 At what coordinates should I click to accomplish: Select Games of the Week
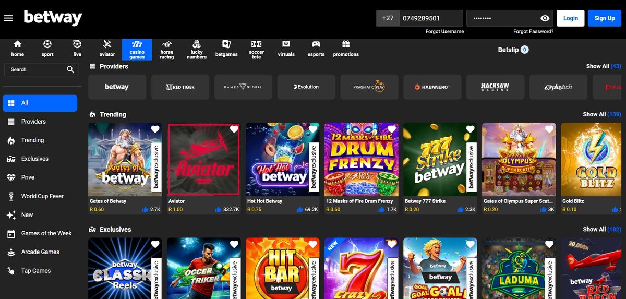click(40, 233)
